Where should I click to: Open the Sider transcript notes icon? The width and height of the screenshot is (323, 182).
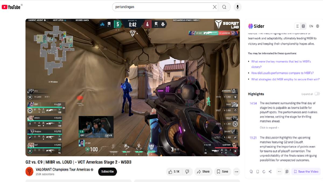(x=287, y=171)
